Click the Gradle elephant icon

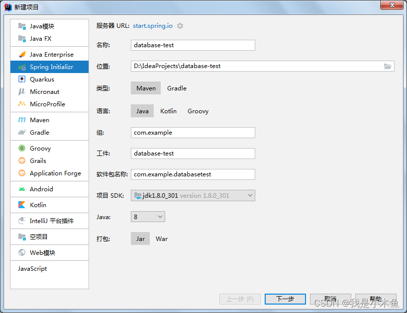(22, 132)
